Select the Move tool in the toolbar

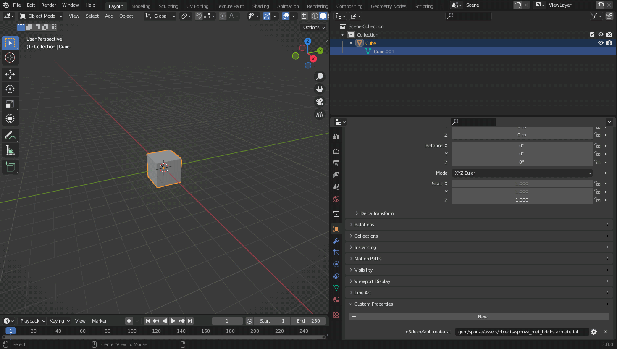click(x=10, y=74)
